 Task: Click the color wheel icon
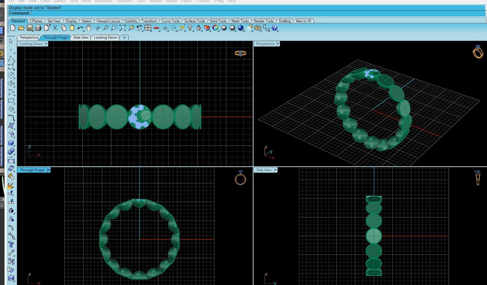coord(215,28)
